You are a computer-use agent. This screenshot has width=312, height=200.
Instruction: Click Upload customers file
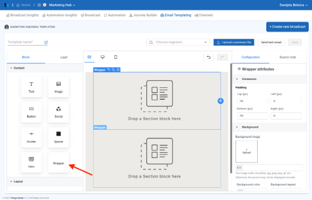pyautogui.click(x=234, y=42)
